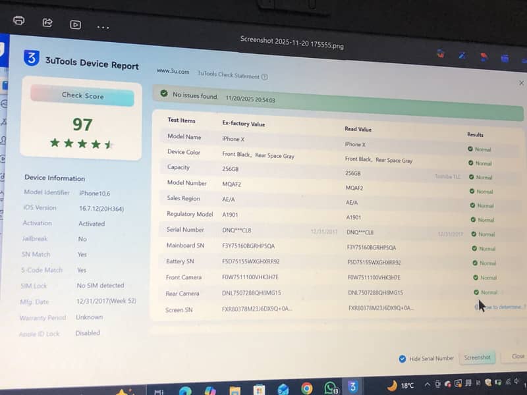The width and height of the screenshot is (527, 395).
Task: Open the 3uTools Check Statement link
Action: (x=229, y=75)
